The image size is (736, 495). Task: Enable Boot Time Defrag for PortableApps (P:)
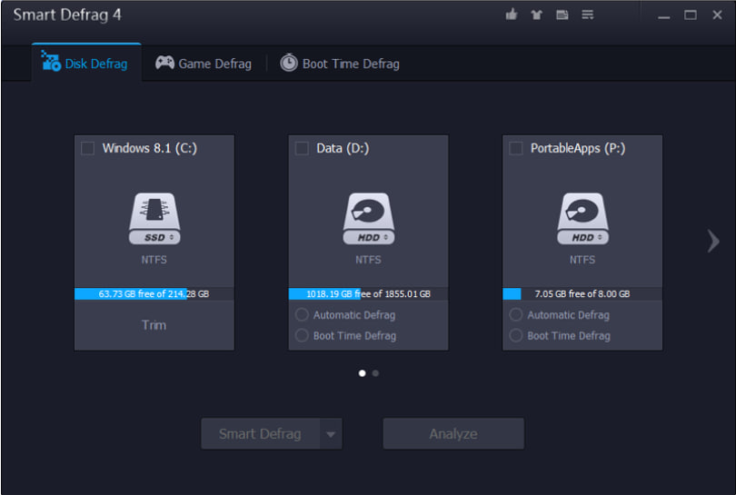point(516,335)
